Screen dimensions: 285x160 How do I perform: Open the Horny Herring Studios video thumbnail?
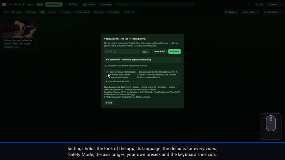[x=19, y=29]
